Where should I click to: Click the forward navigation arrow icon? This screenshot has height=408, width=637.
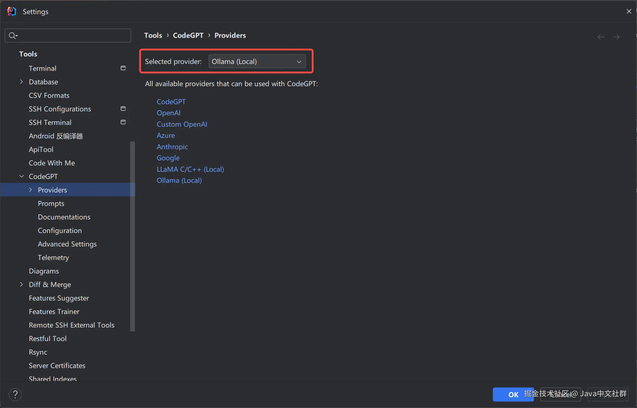point(616,37)
